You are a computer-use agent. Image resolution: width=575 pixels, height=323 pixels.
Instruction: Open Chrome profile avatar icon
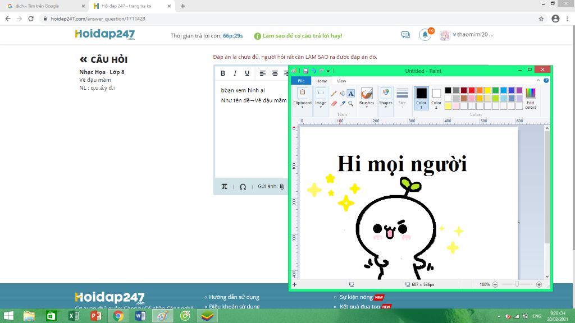pos(555,19)
